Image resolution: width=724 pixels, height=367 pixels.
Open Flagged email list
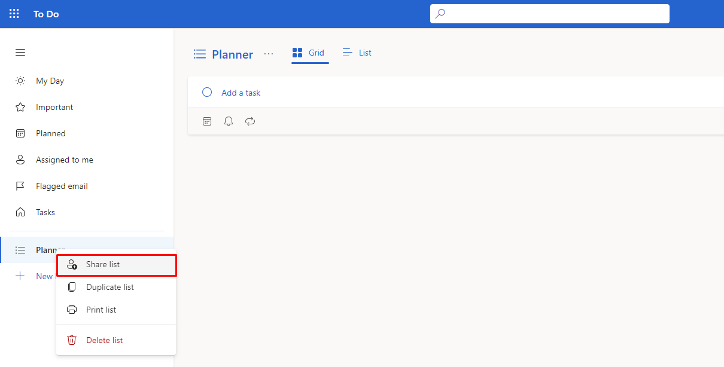[87, 186]
